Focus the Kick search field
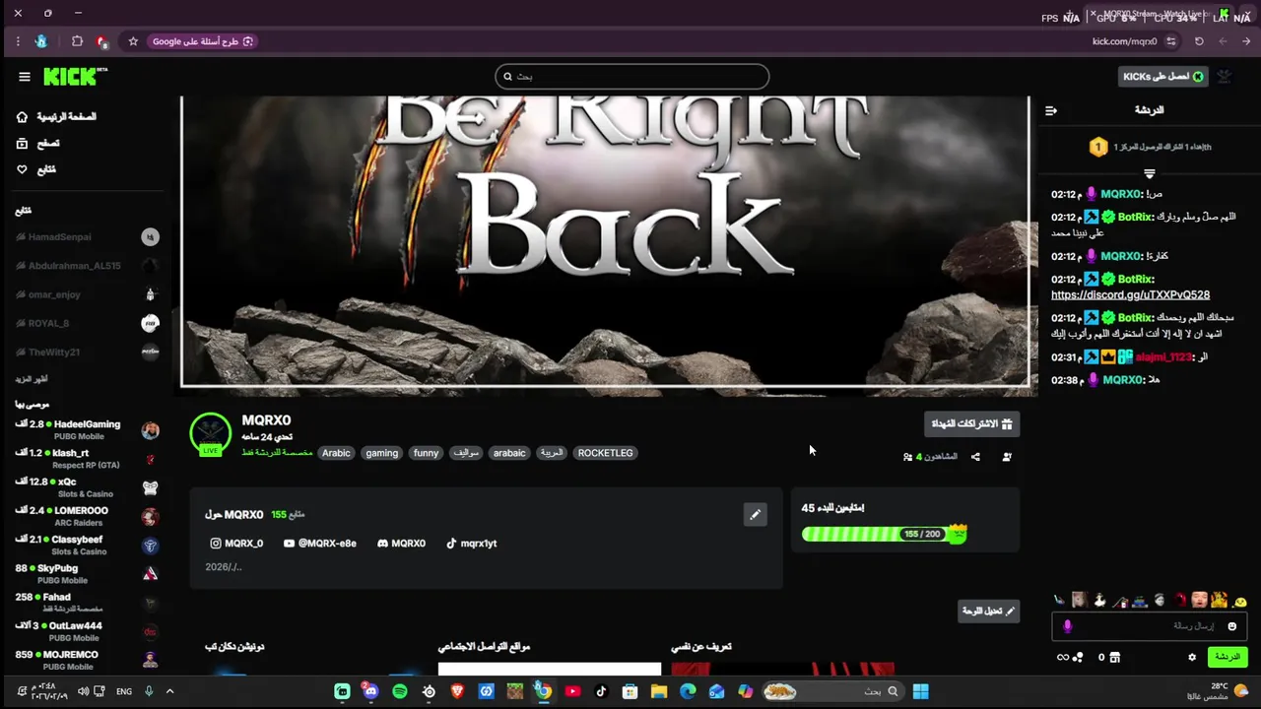1261x709 pixels. pos(632,76)
